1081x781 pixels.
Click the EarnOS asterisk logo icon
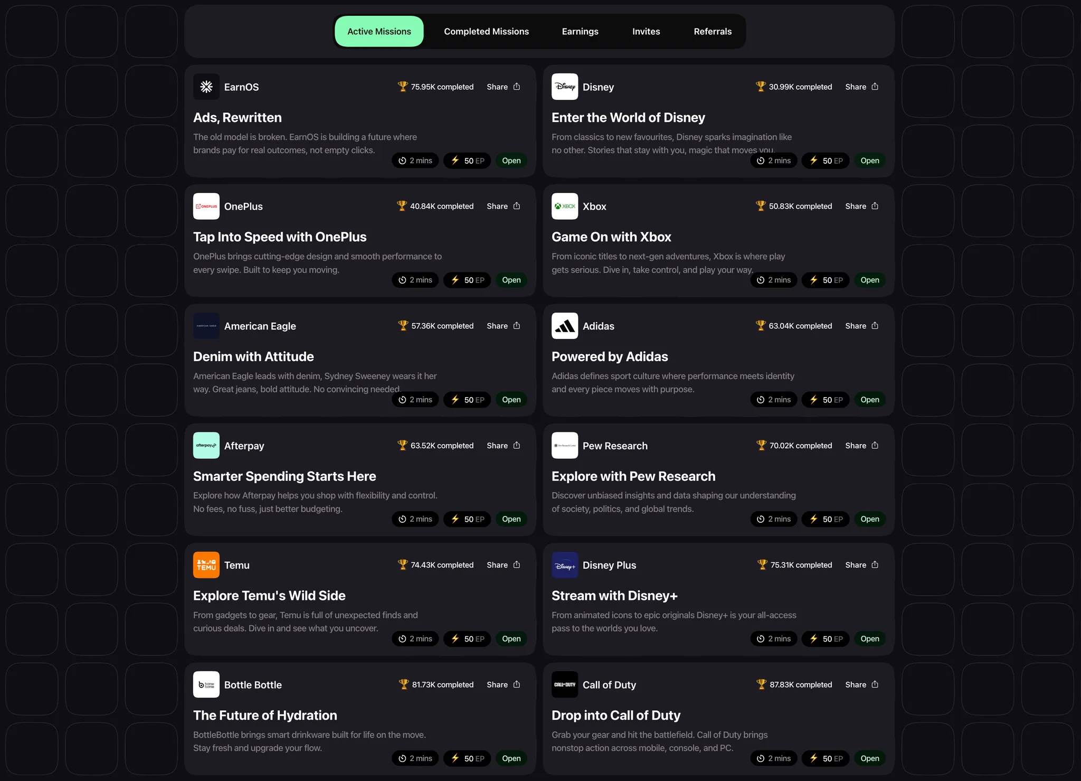click(x=206, y=87)
